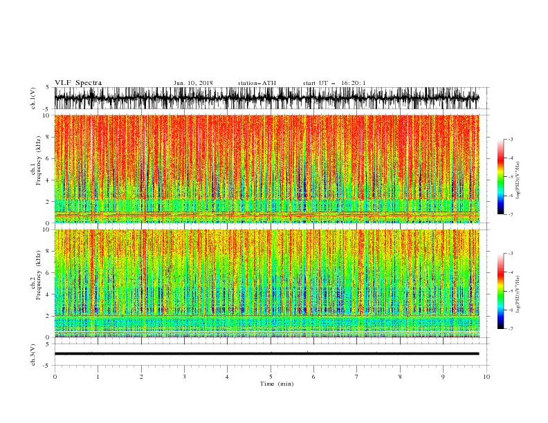Click the "ch.3(V)" axis label
Screen dimensions: 548x423
tap(33, 355)
